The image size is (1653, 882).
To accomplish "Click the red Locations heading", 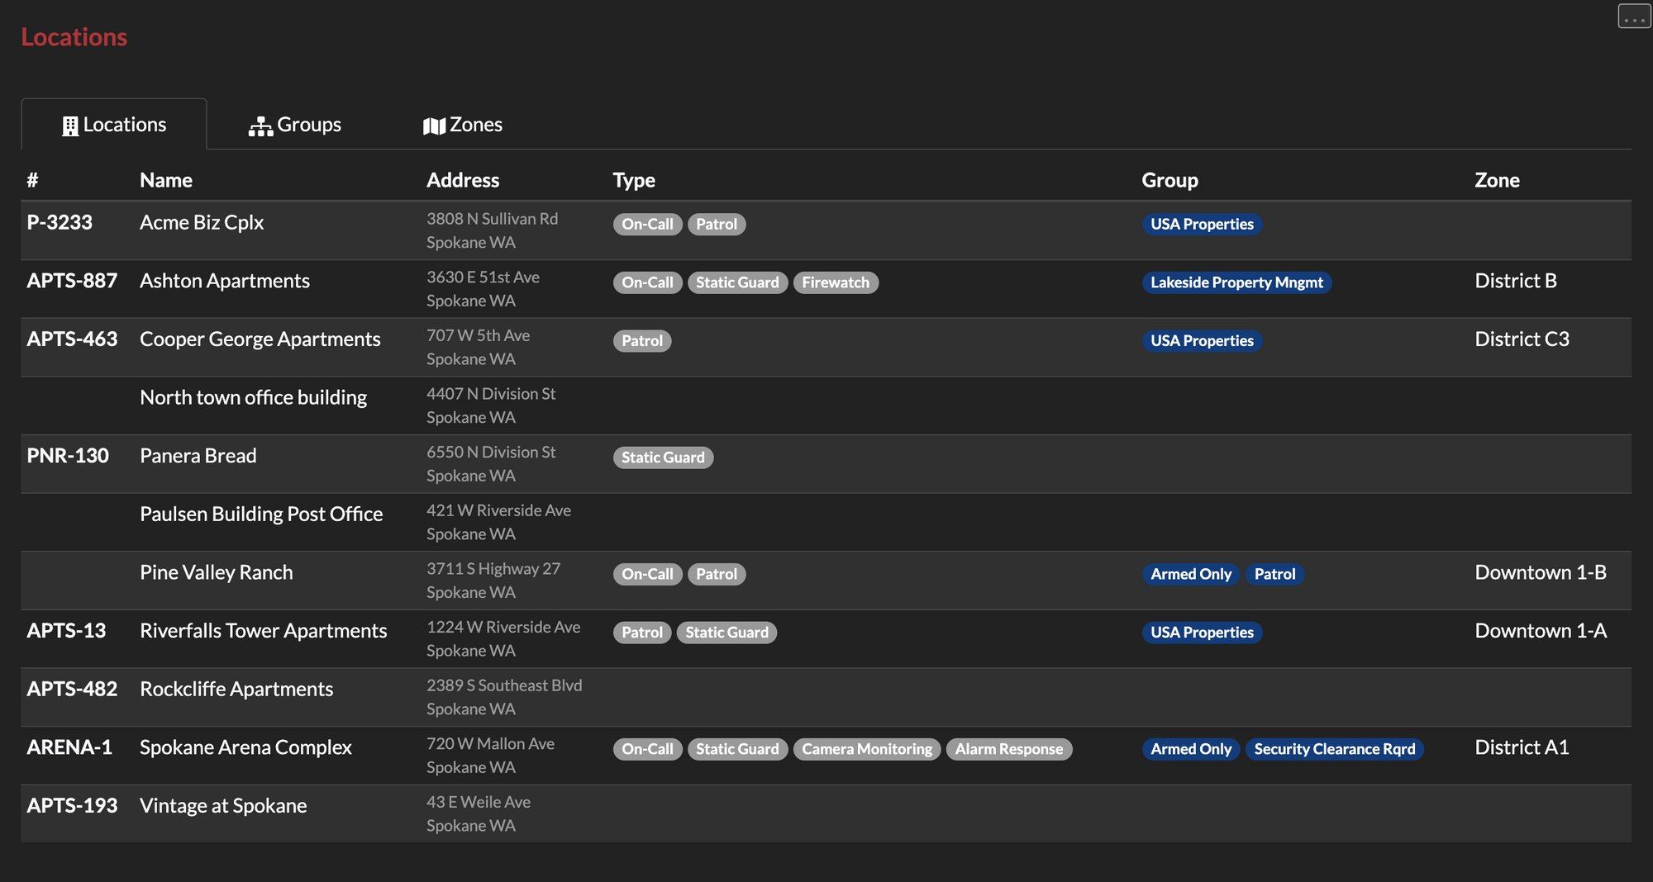I will 74,36.
